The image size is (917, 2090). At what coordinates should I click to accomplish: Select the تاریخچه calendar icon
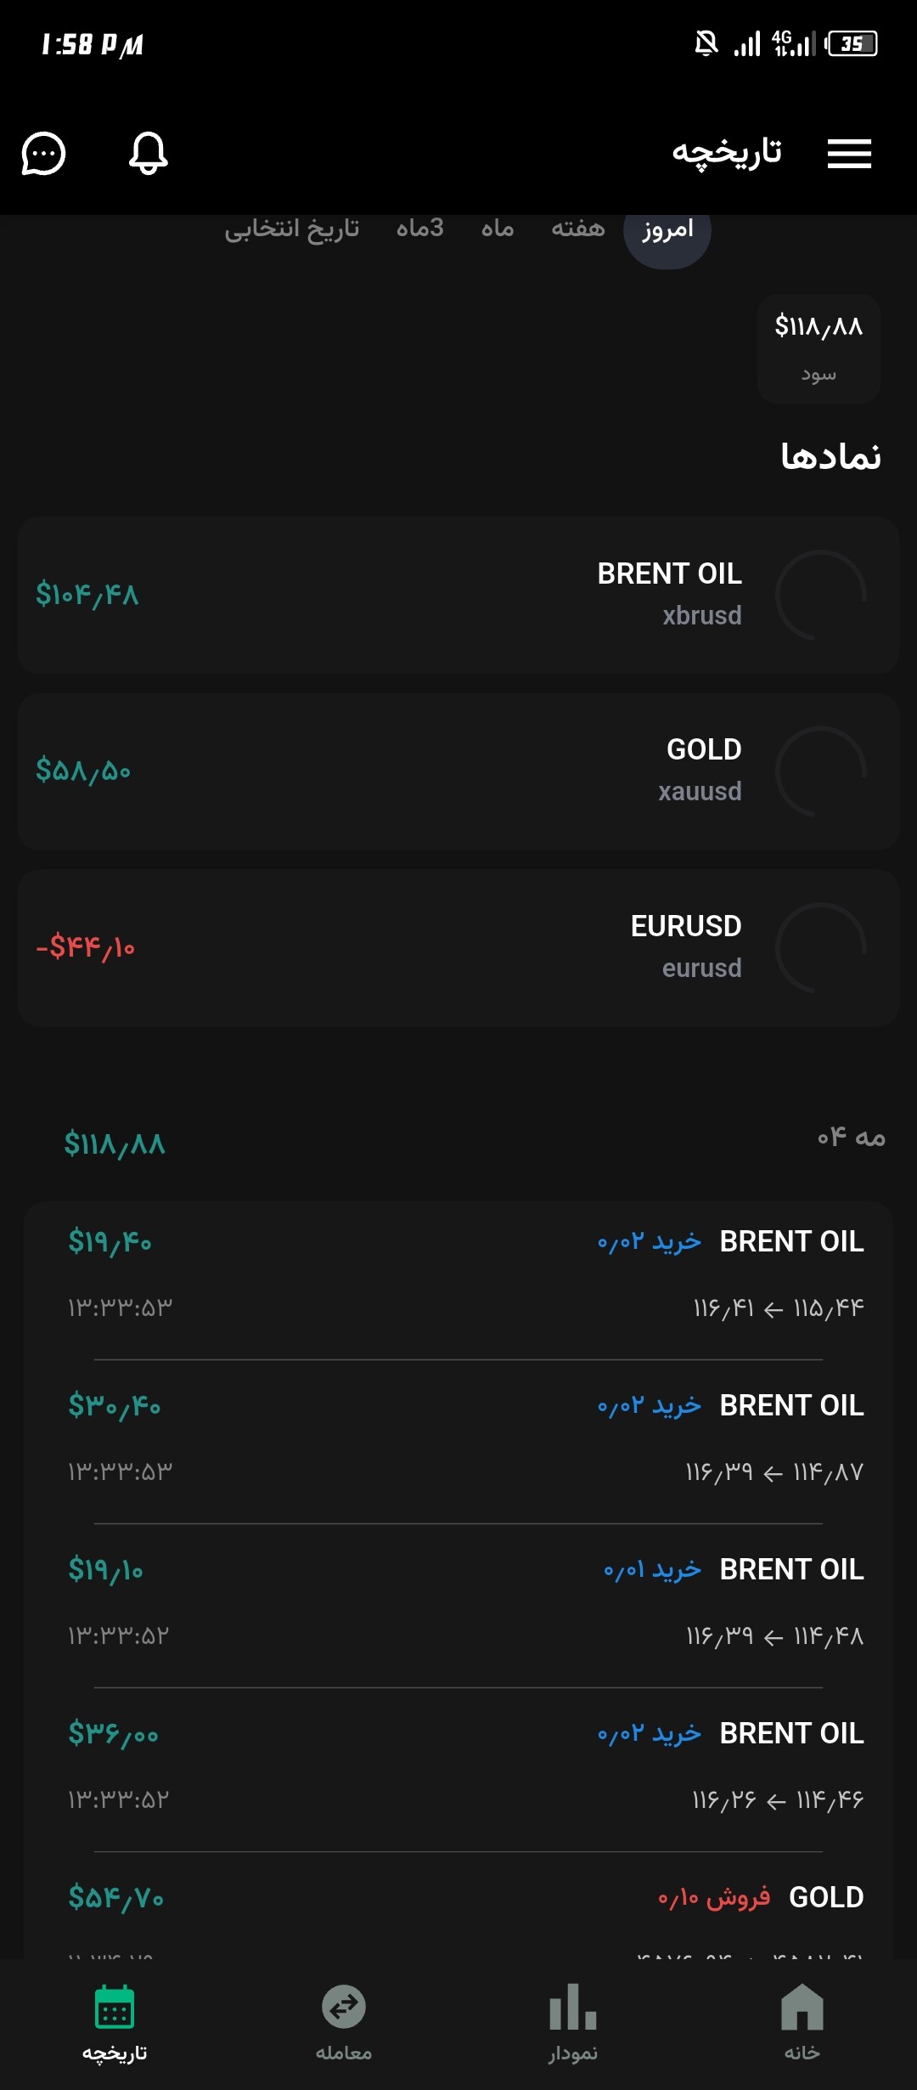click(115, 2007)
